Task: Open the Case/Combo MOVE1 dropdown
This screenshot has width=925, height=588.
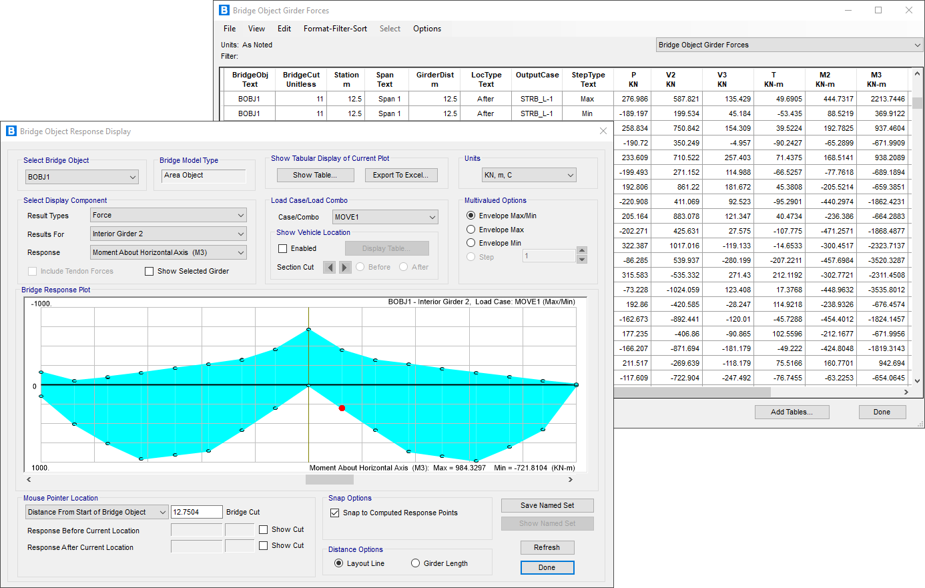Action: pyautogui.click(x=385, y=217)
